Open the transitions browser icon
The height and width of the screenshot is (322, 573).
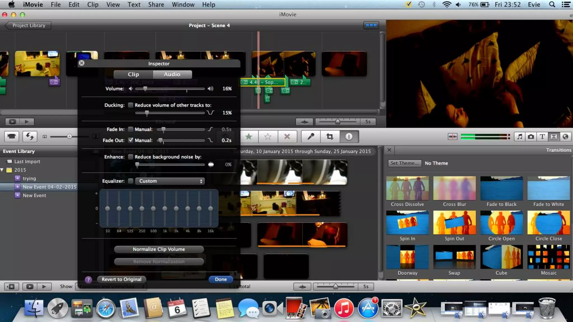(554, 137)
